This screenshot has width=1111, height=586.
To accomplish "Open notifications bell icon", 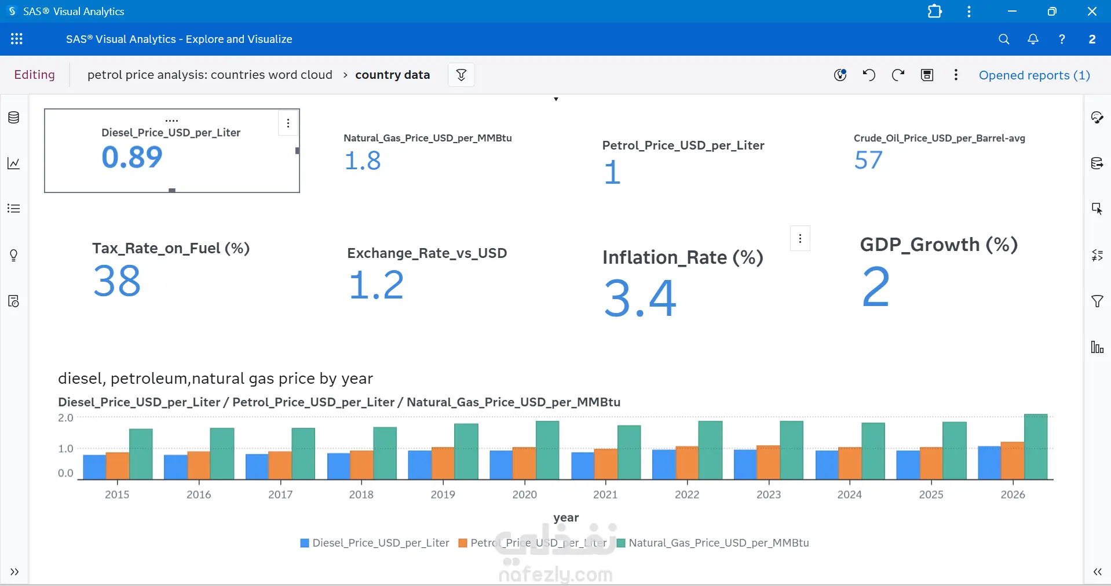I will click(x=1033, y=39).
